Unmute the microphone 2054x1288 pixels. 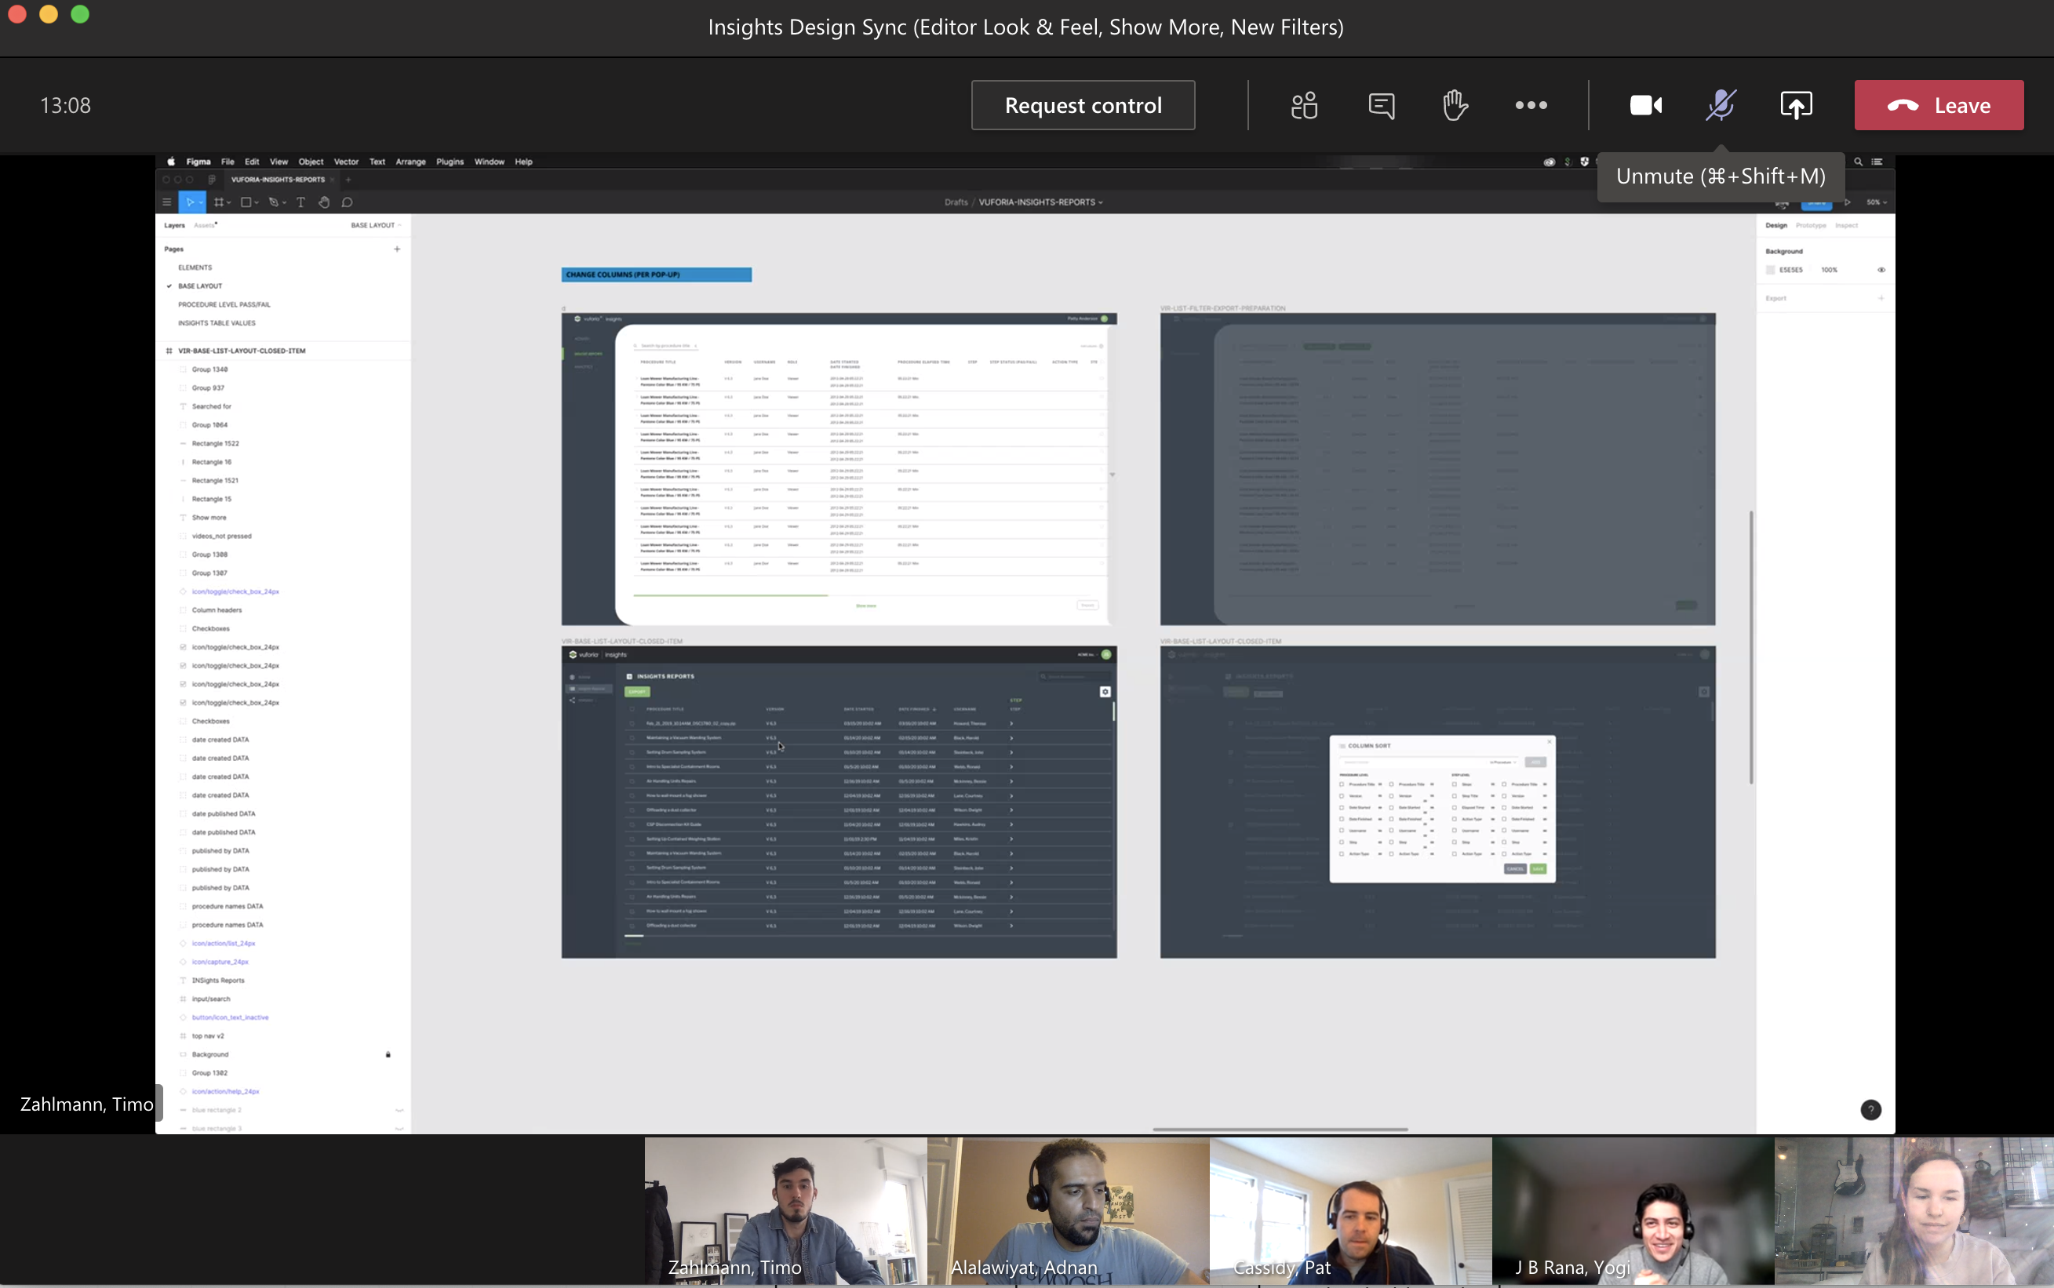1720,106
